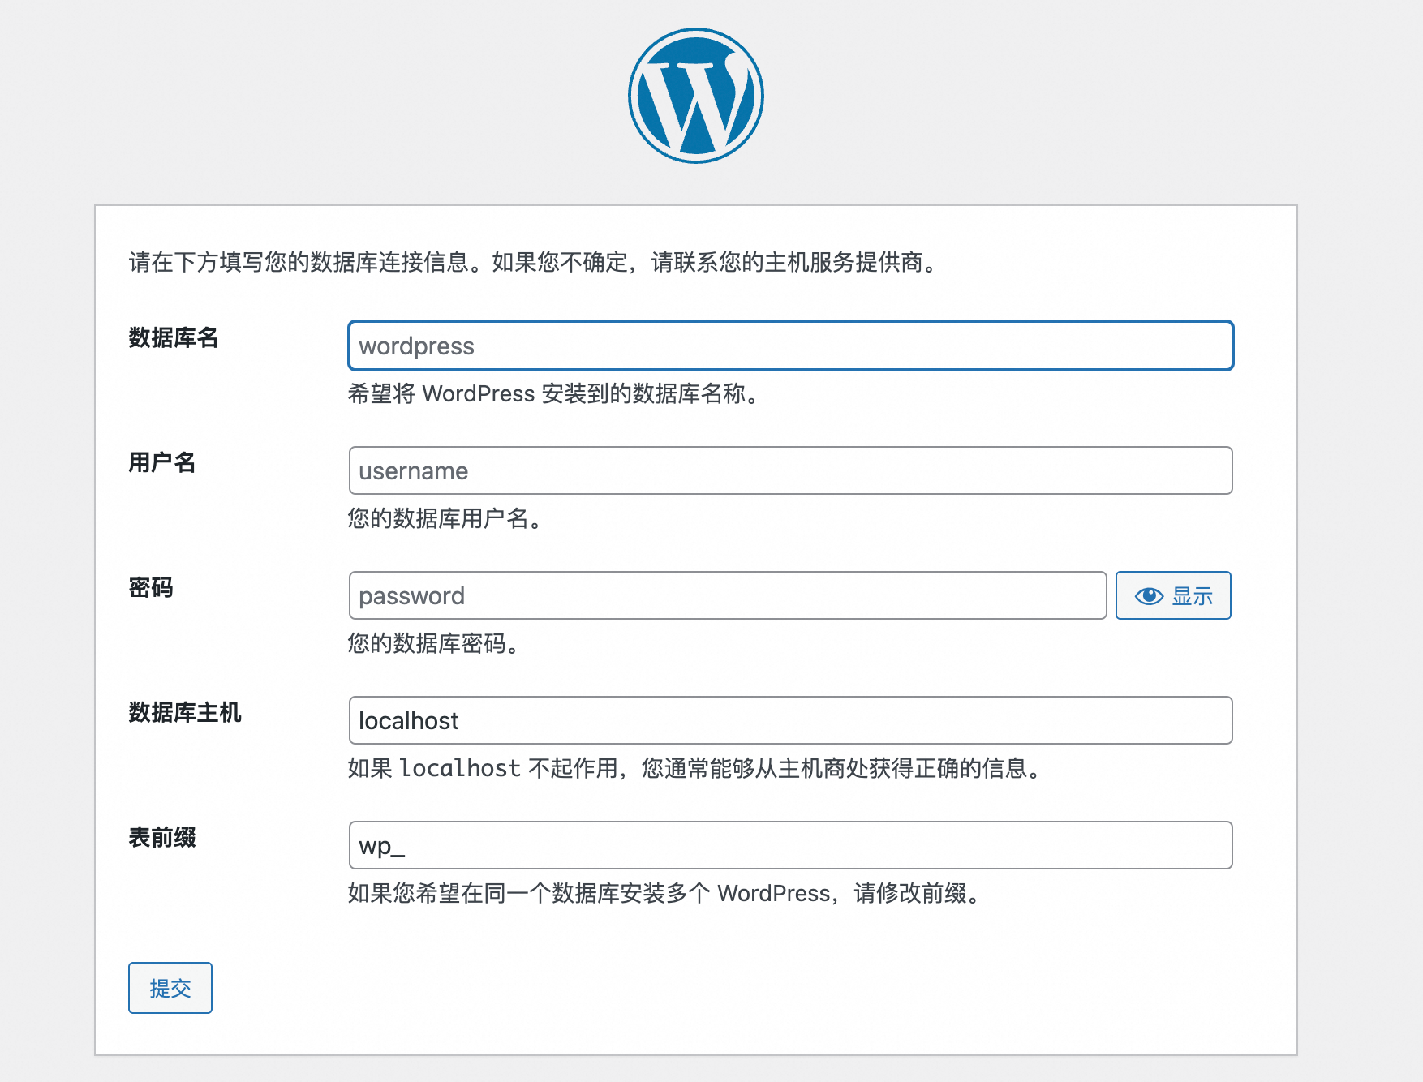Click the WordPress logo at top
This screenshot has width=1423, height=1082.
[x=696, y=96]
